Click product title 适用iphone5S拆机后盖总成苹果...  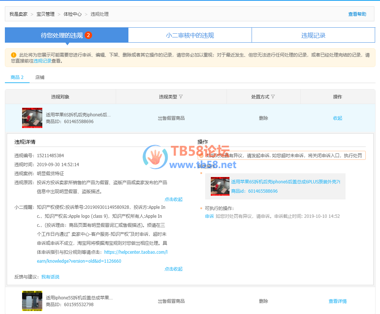pos(79,298)
